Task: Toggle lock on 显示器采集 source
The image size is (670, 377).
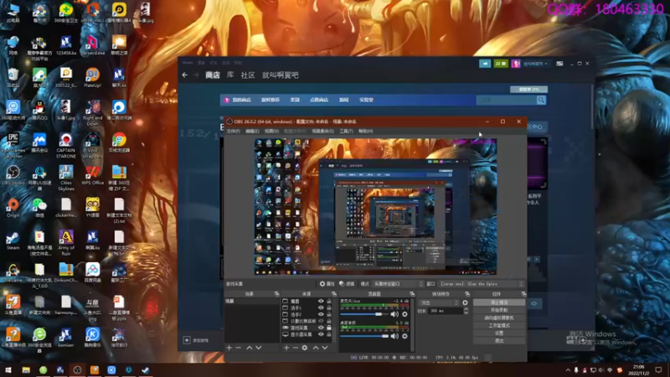Action: pos(329,334)
